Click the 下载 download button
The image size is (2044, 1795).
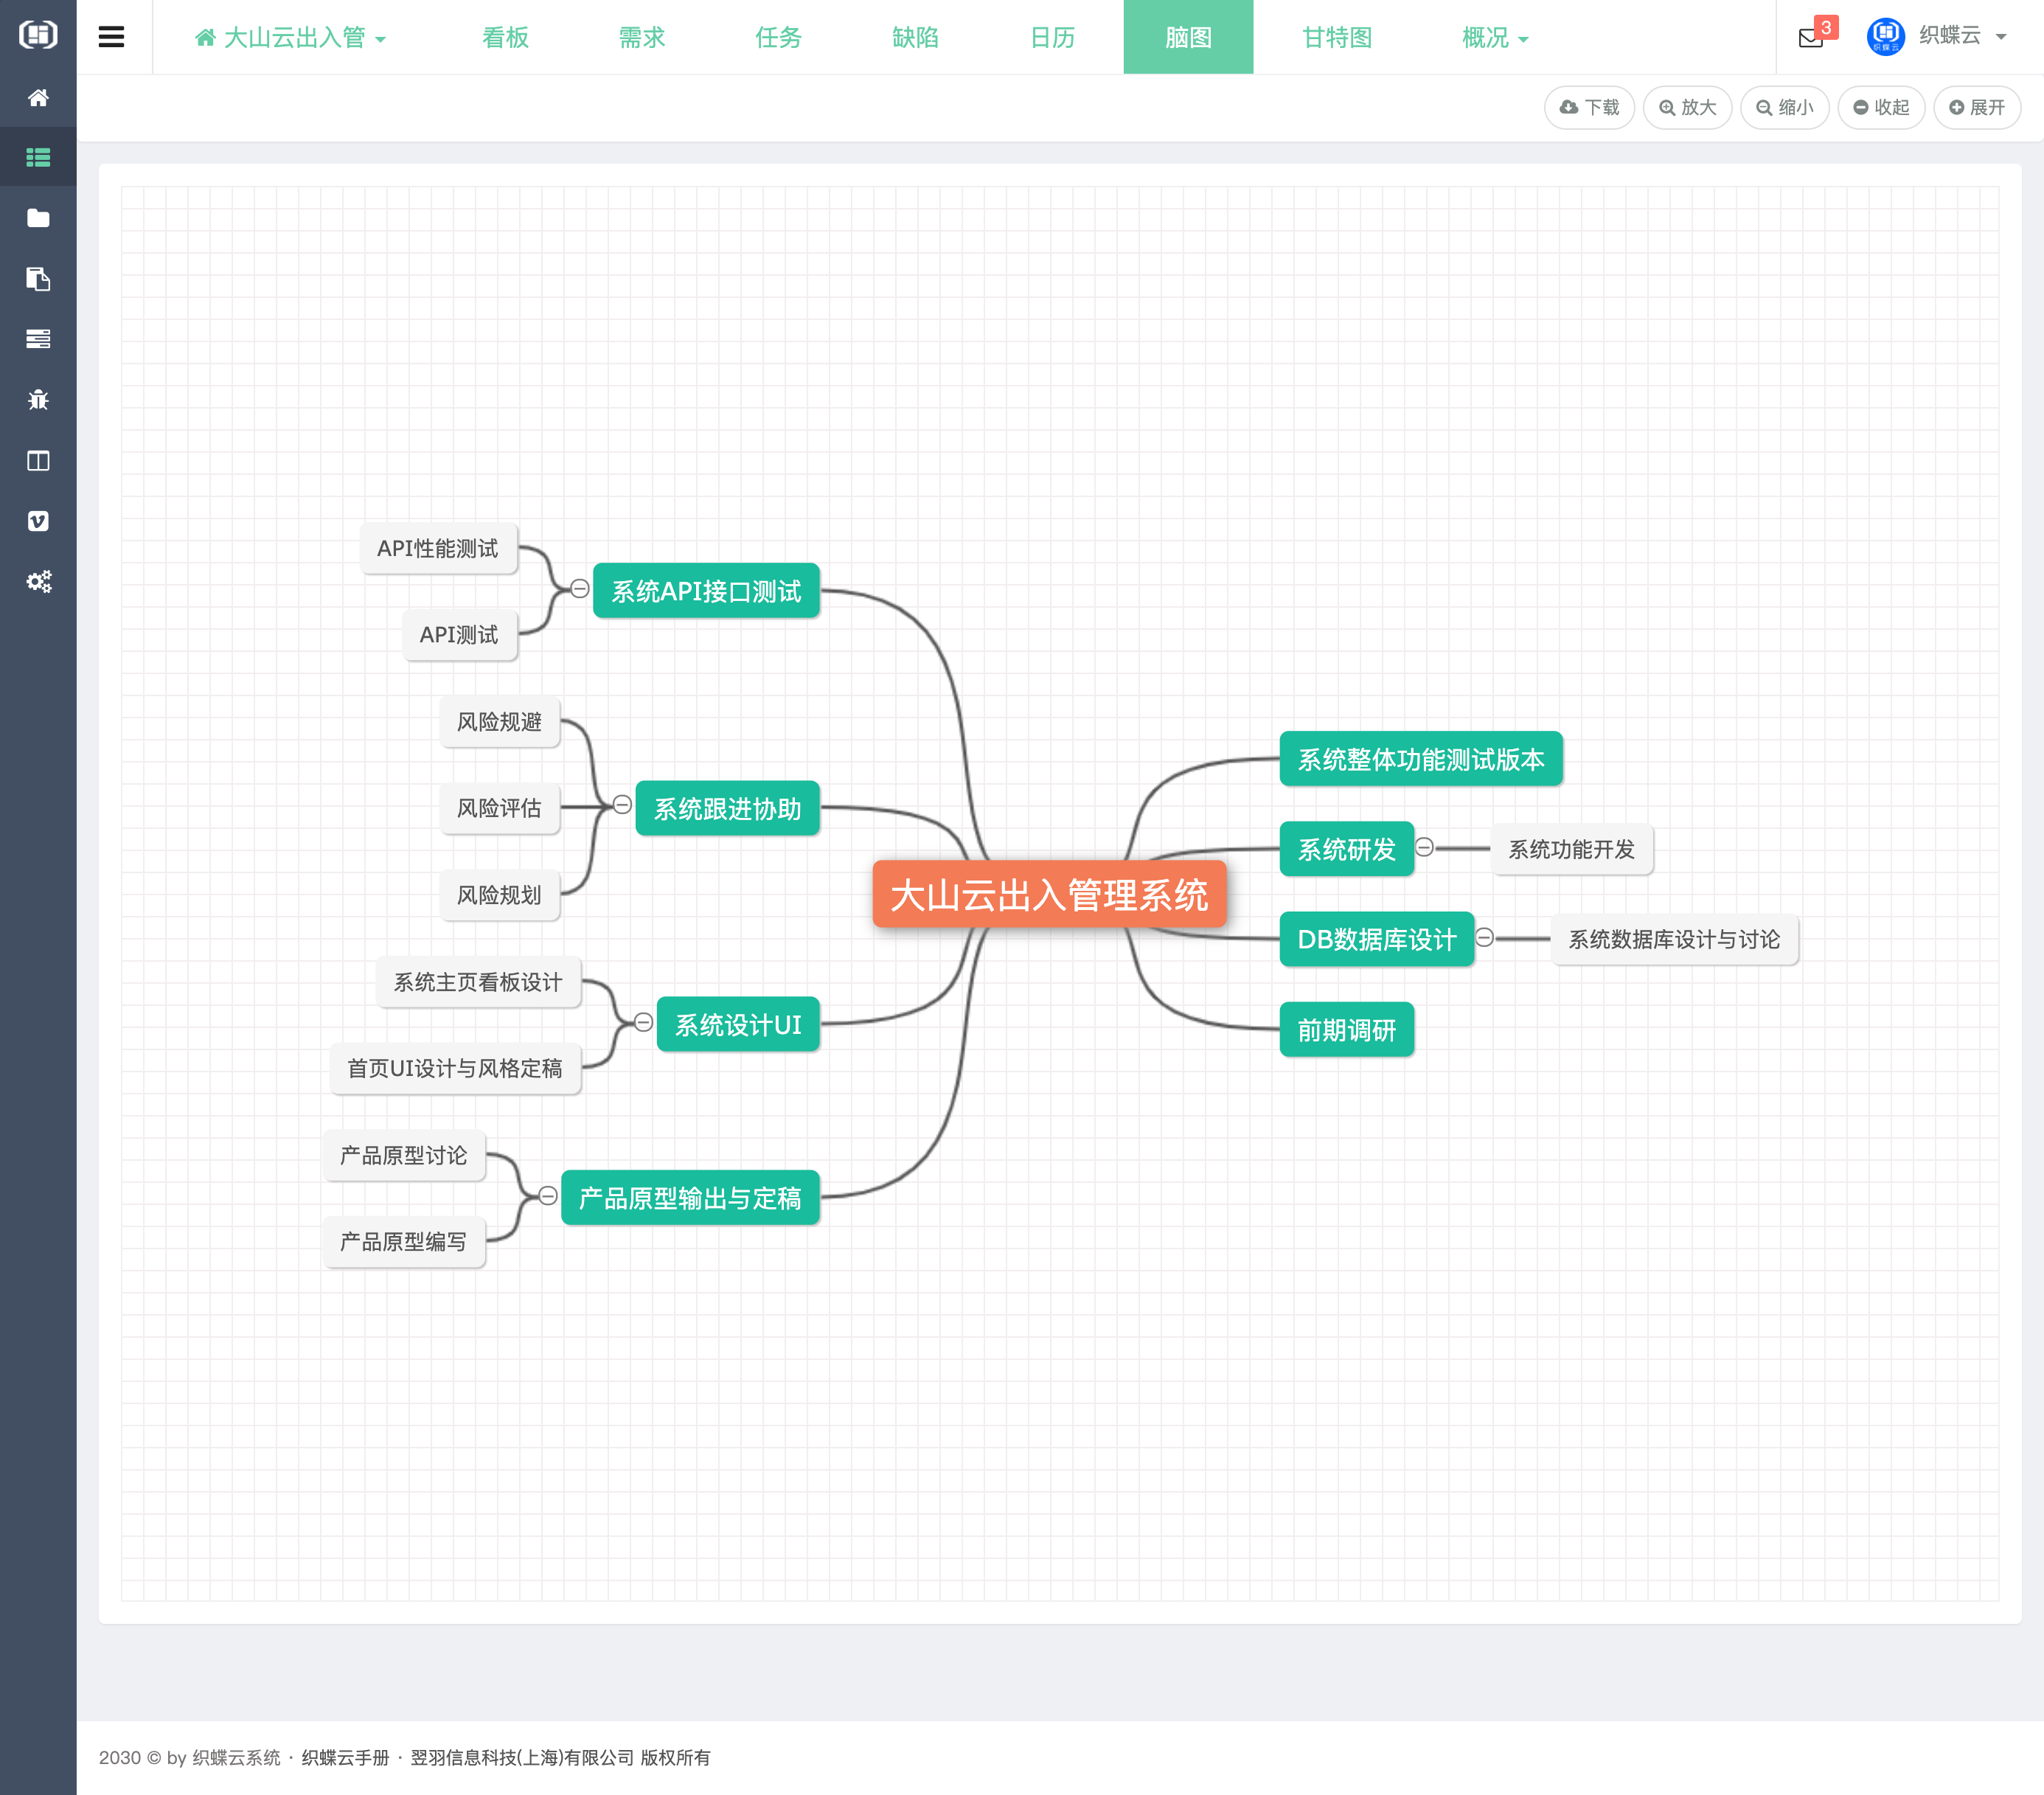[1588, 107]
